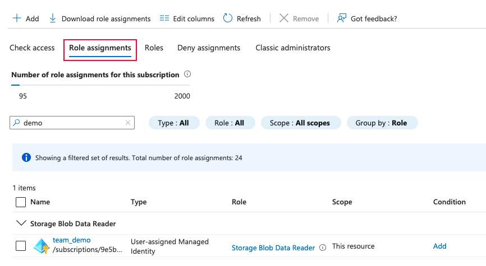Image resolution: width=486 pixels, height=266 pixels.
Task: Click the Got feedback icon
Action: pos(341,18)
